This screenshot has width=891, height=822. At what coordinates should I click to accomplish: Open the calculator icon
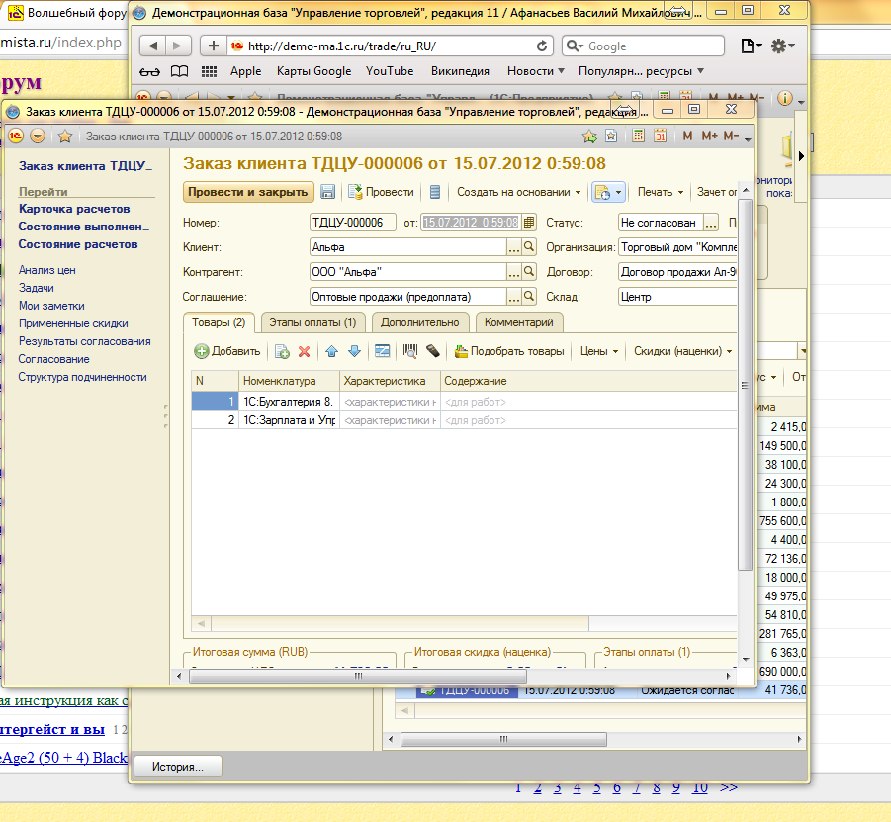pos(638,136)
